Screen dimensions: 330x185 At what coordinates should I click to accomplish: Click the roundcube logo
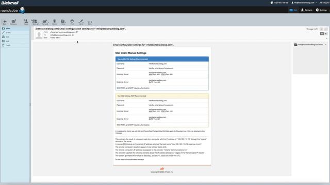12,10
